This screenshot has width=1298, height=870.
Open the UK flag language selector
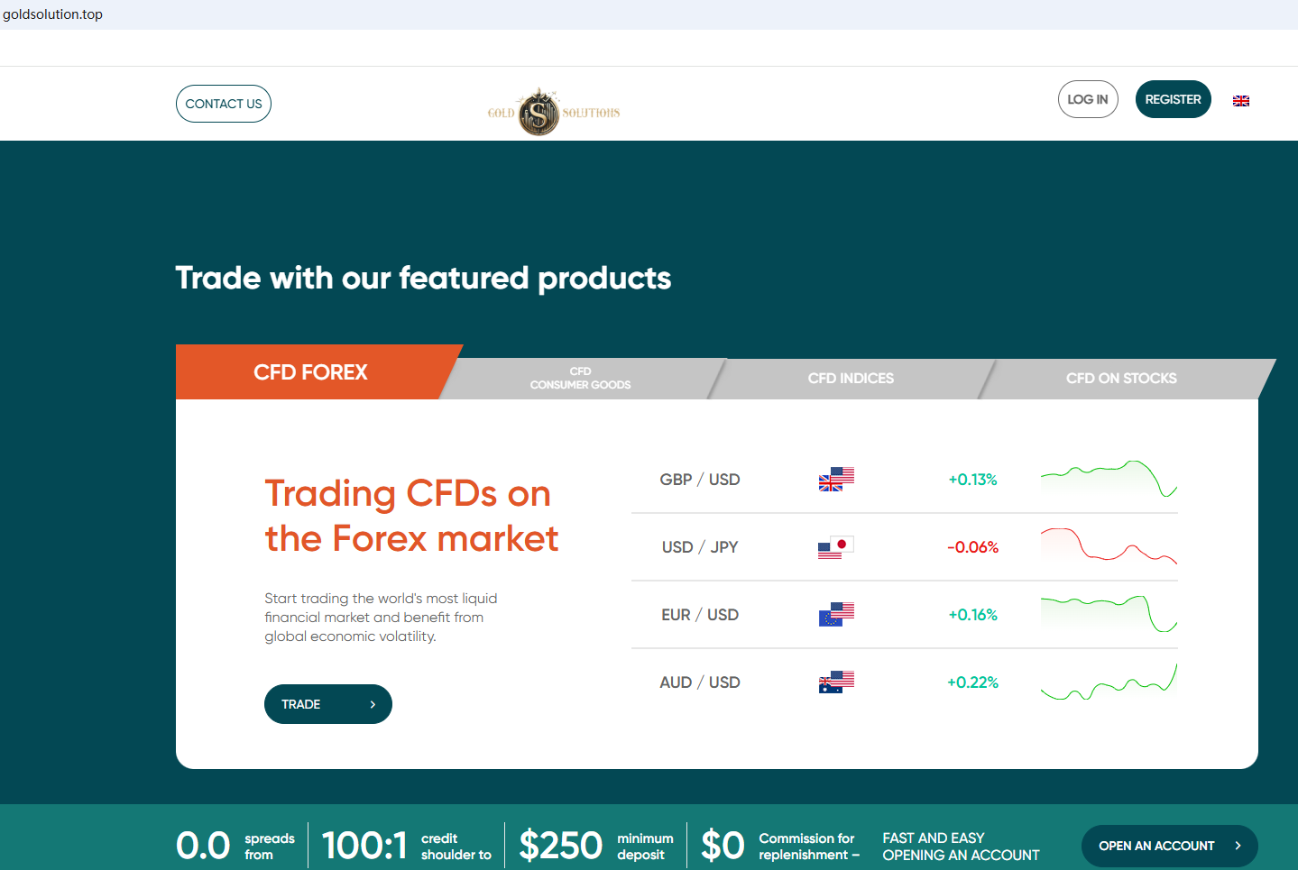pos(1241,101)
